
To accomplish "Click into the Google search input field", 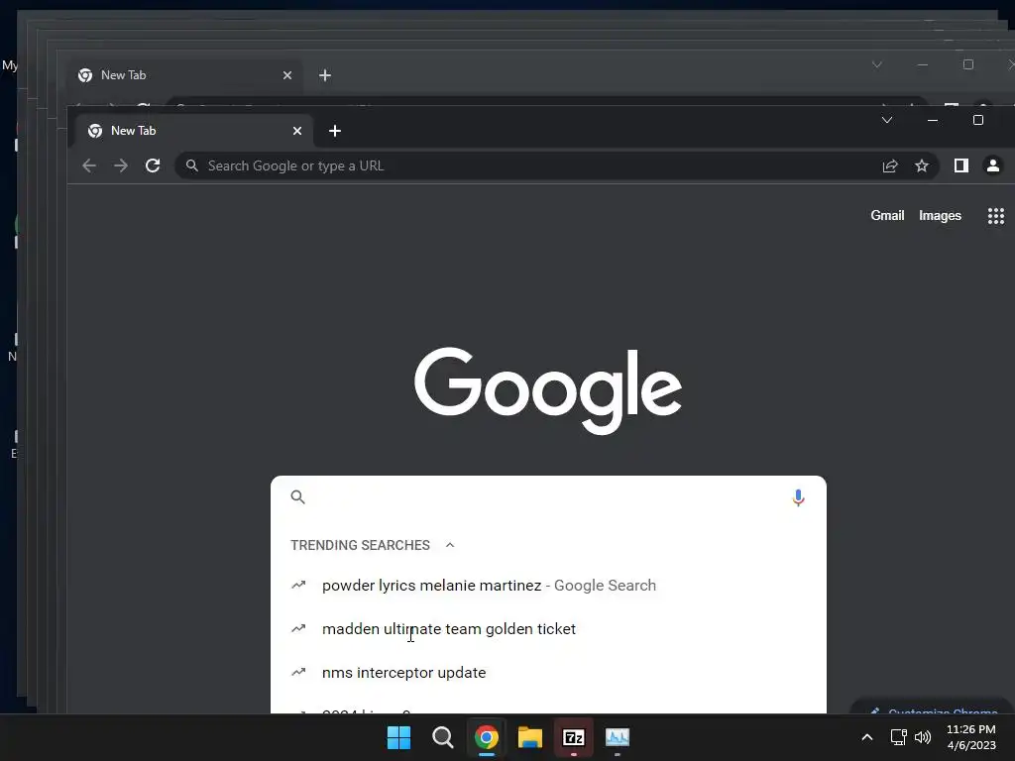I will (x=548, y=497).
